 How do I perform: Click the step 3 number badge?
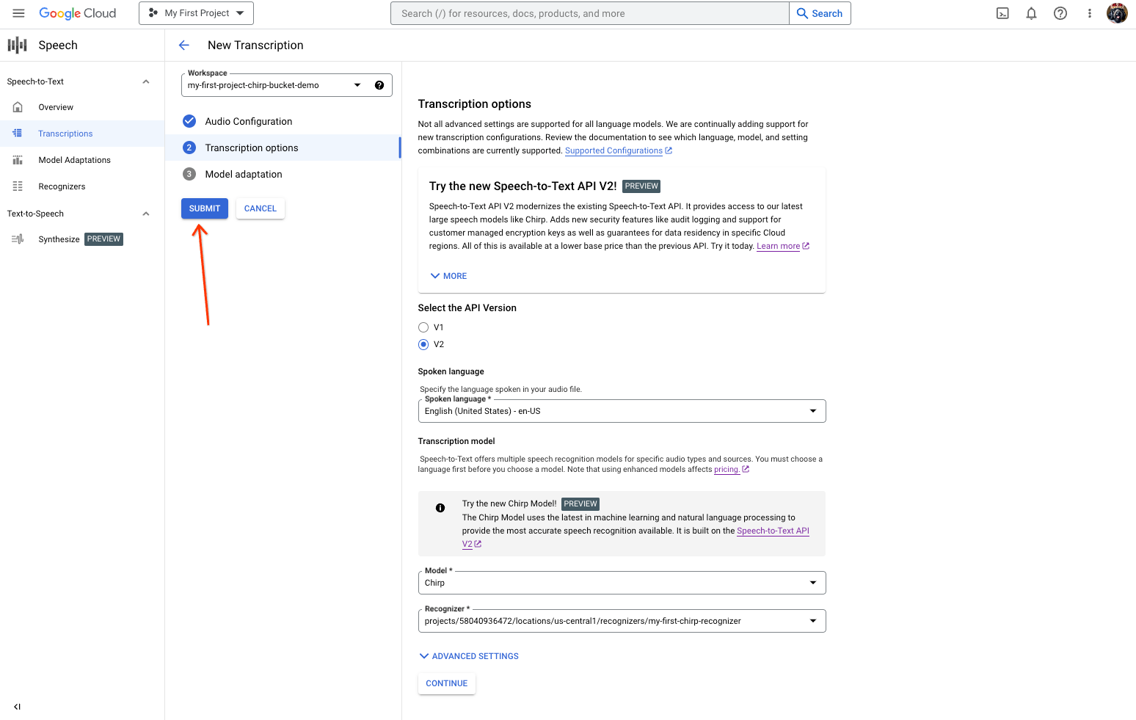click(189, 174)
